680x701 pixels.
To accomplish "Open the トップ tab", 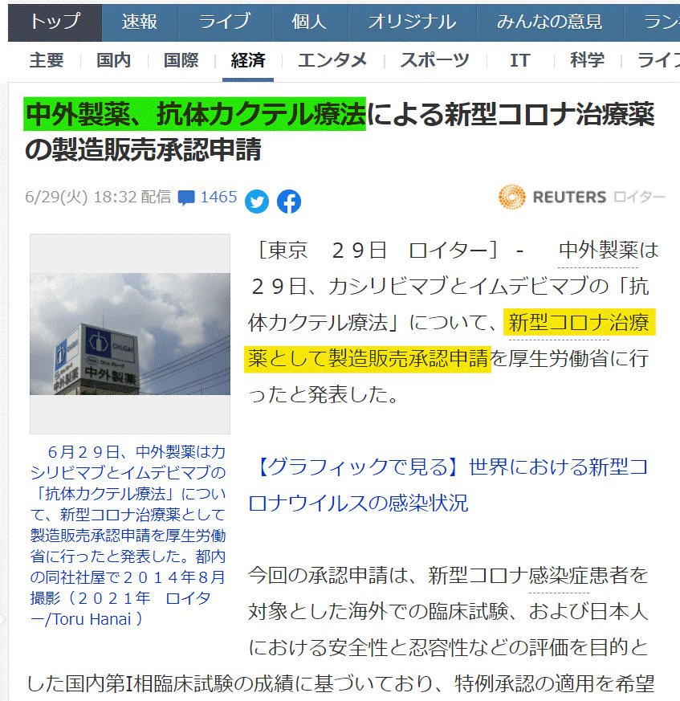I will pos(55,22).
